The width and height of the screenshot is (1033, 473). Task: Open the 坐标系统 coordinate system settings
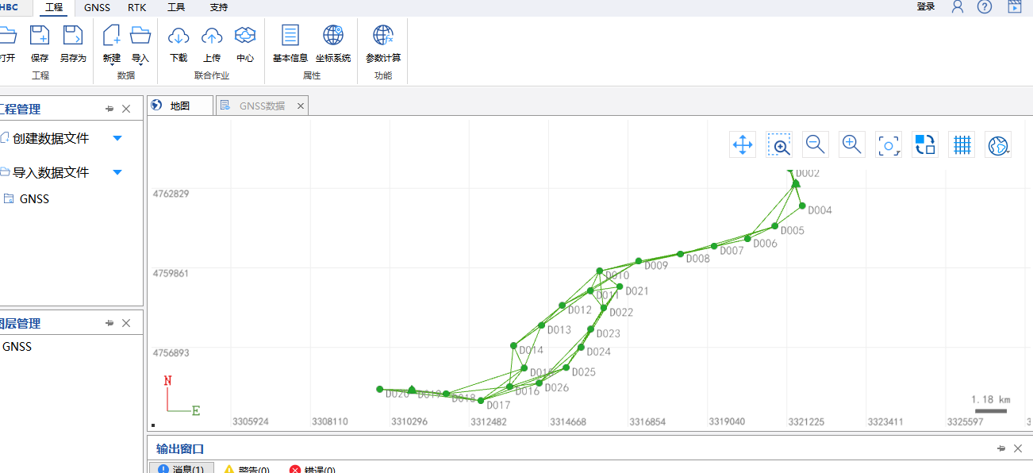click(x=333, y=37)
